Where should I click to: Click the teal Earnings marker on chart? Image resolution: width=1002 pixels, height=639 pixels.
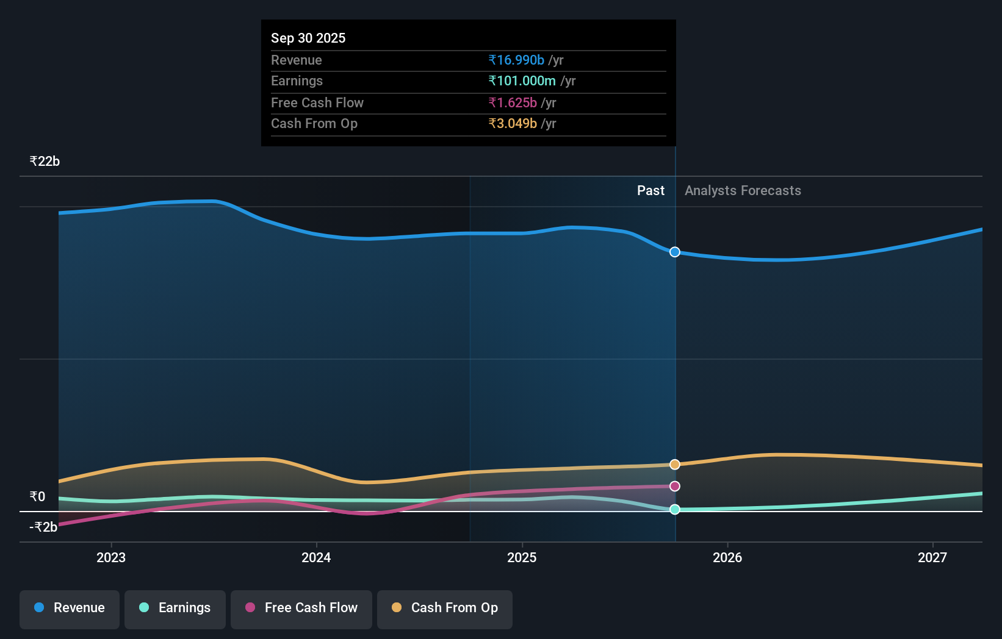(x=674, y=510)
